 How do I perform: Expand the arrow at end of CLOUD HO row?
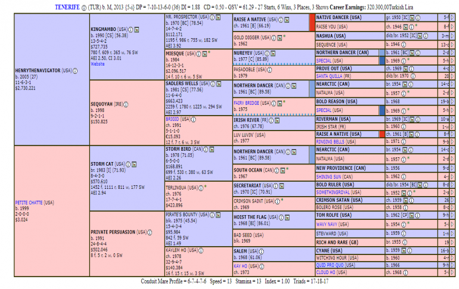[x=455, y=273]
